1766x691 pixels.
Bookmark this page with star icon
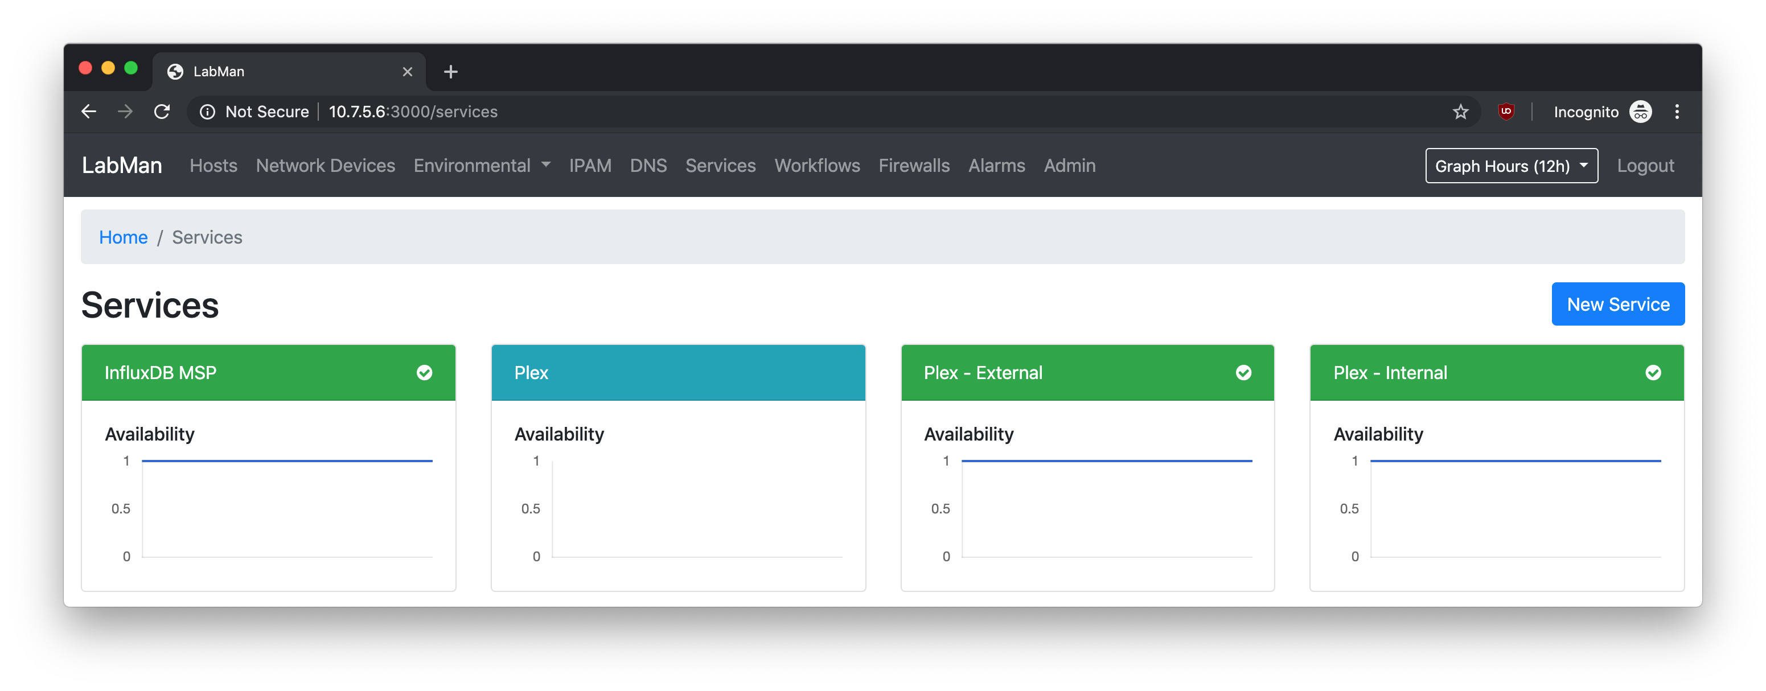(x=1460, y=112)
